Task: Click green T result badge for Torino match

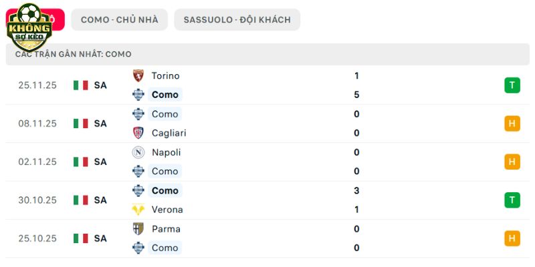Action: pyautogui.click(x=512, y=85)
